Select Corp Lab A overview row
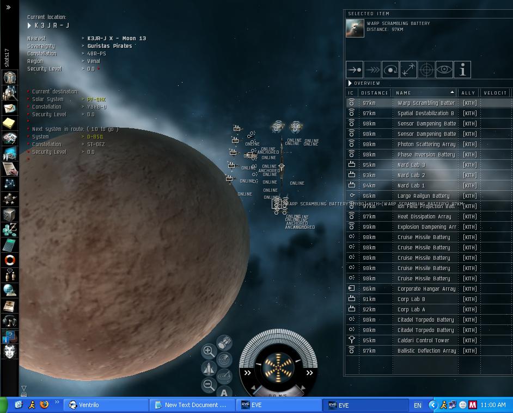Viewport: 513px width, 413px height. pos(429,309)
